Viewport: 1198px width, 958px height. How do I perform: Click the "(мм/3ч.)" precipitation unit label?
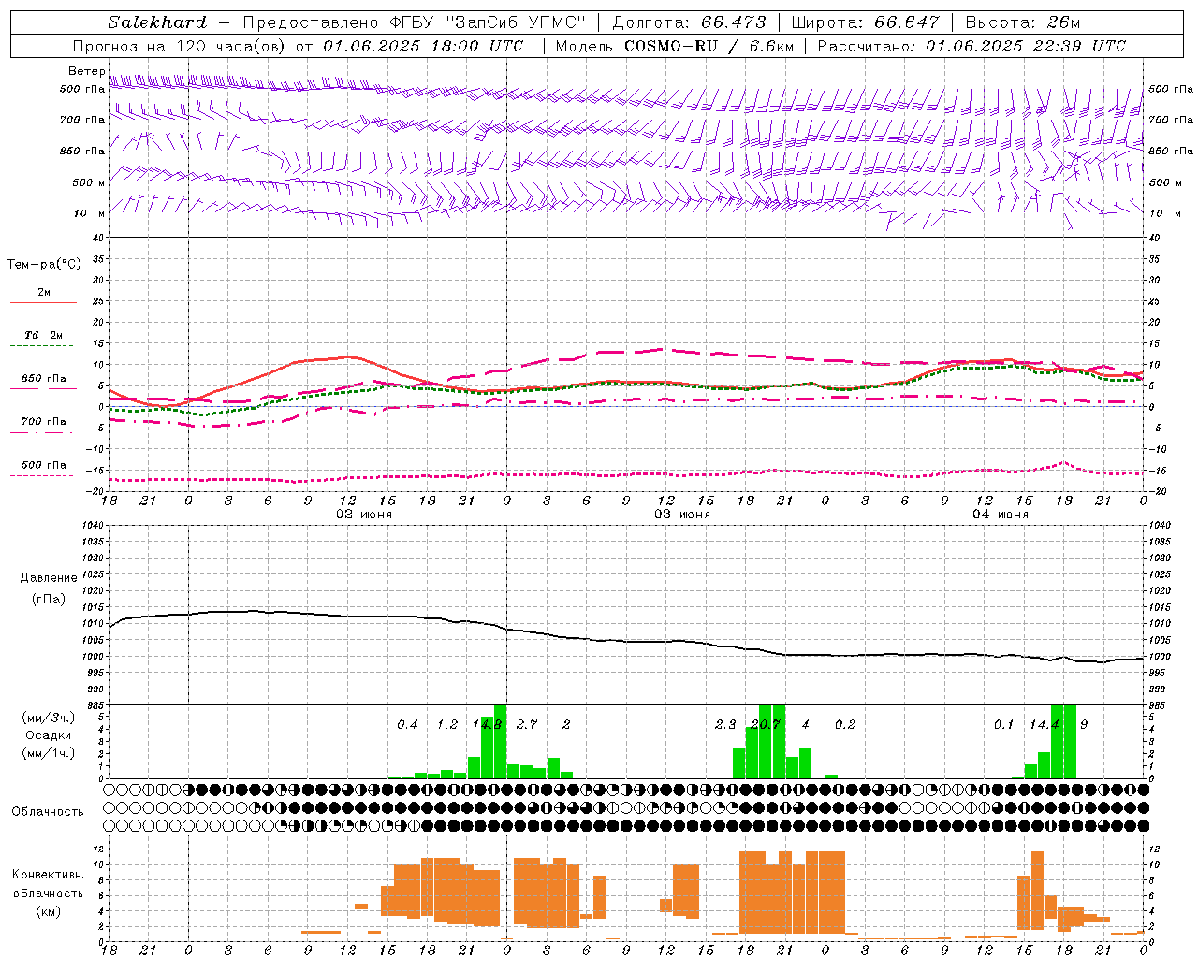click(x=49, y=718)
